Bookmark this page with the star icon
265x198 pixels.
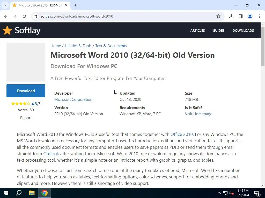click(x=218, y=16)
